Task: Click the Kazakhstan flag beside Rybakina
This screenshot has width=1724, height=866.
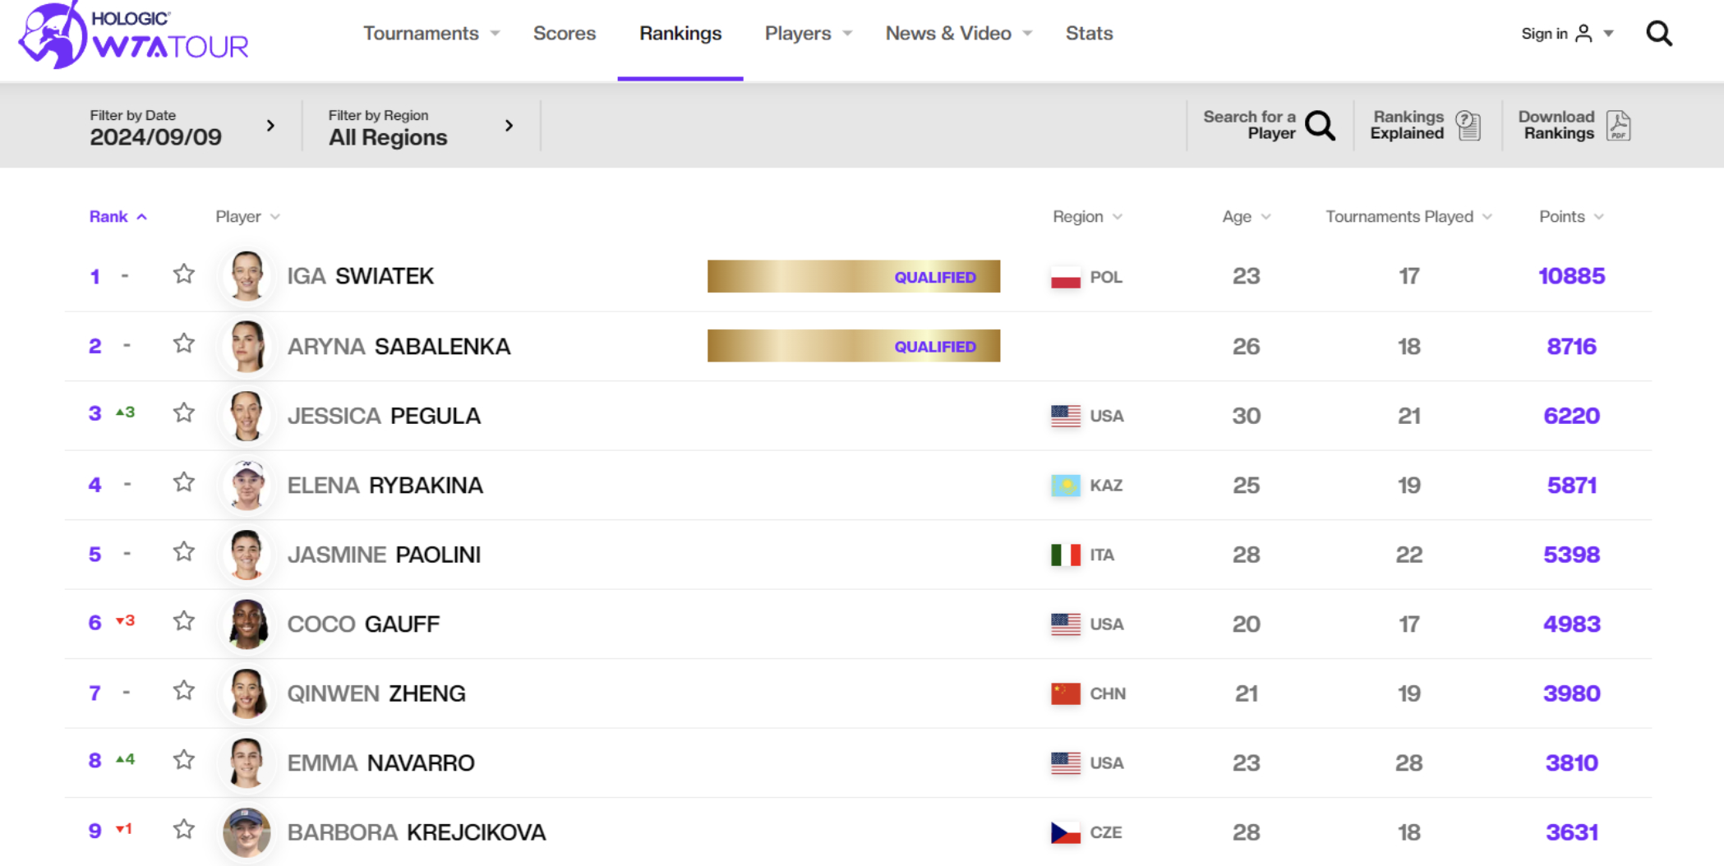Action: tap(1065, 486)
